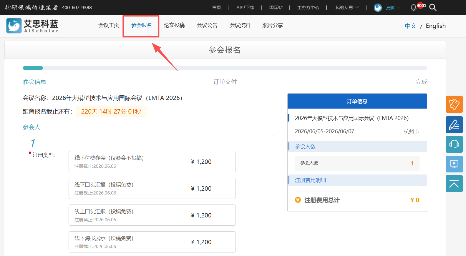Go to the 论文投稿 tab
The image size is (466, 256).
(174, 25)
